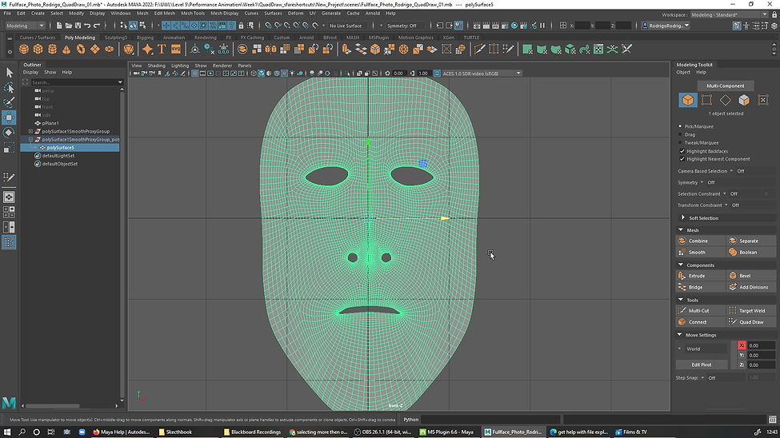Open the Selection Constraint dropdown
This screenshot has height=438, width=780.
(x=724, y=194)
